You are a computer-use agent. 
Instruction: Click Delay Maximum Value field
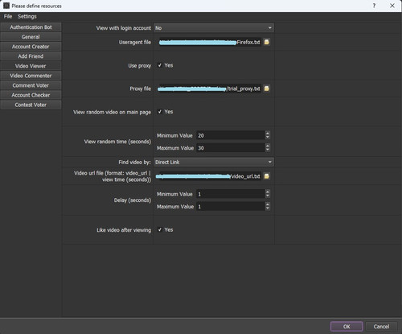(231, 206)
